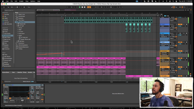This screenshot has height=109, width=194.
Task: Open the Options menu
Action: 33,1
